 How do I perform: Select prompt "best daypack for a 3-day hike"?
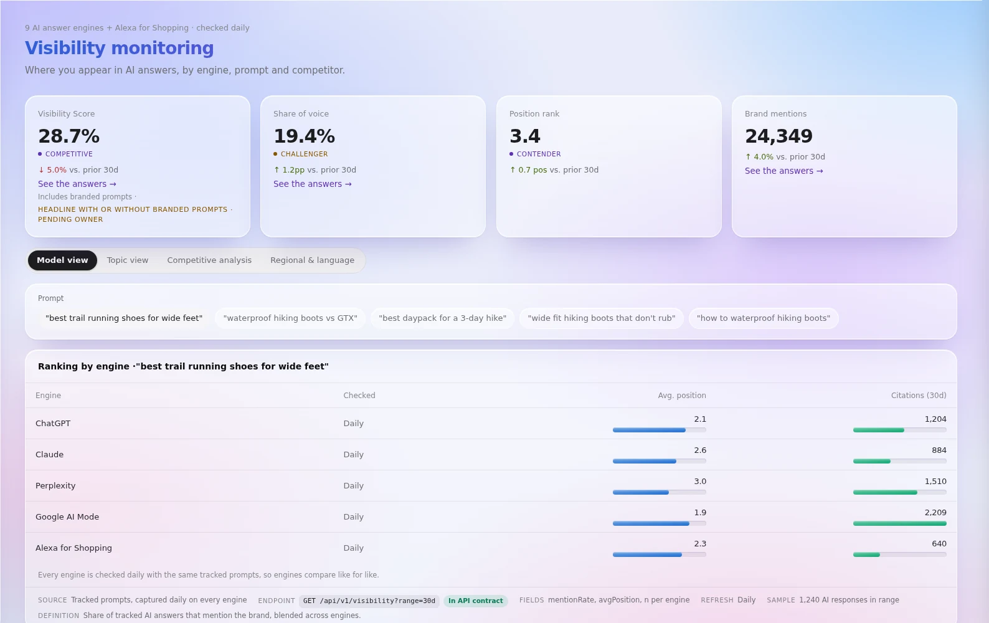(443, 318)
